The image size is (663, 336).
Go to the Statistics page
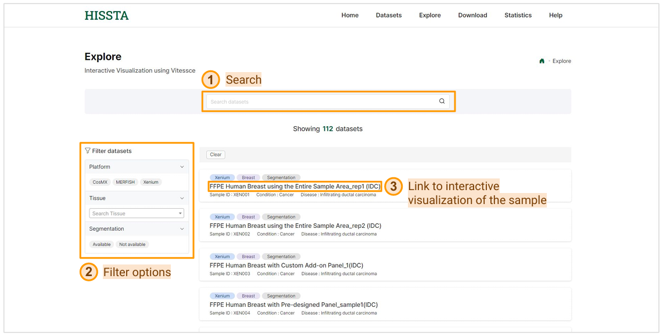(518, 15)
